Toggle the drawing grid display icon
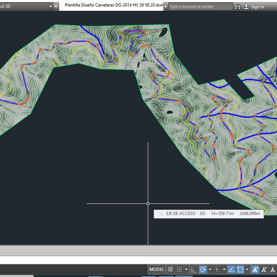 point(170,269)
